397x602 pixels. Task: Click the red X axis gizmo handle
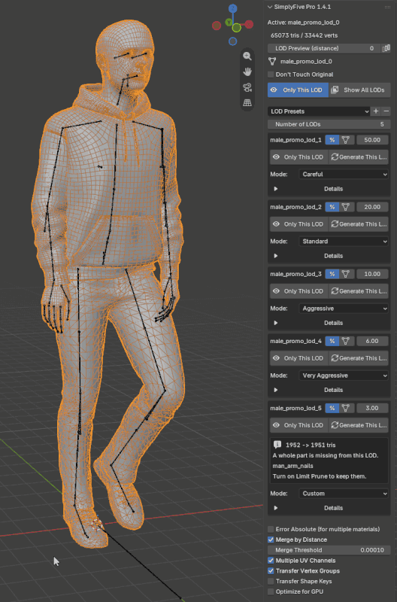(x=249, y=25)
